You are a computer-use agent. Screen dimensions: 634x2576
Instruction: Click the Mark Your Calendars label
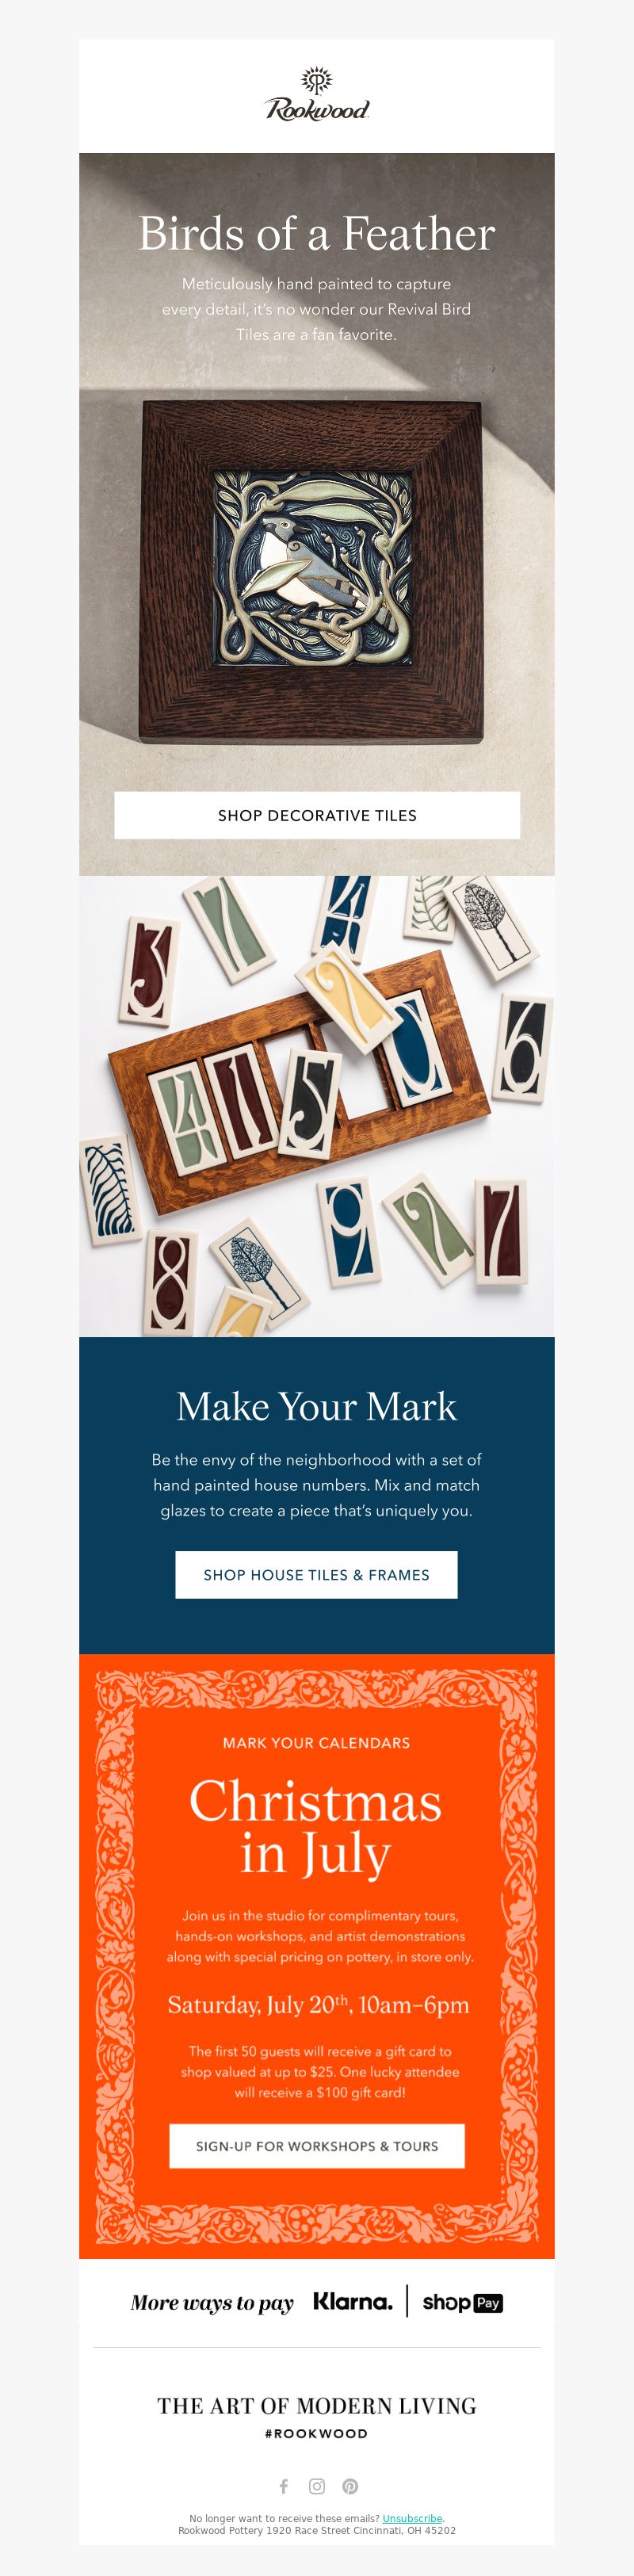[317, 1742]
